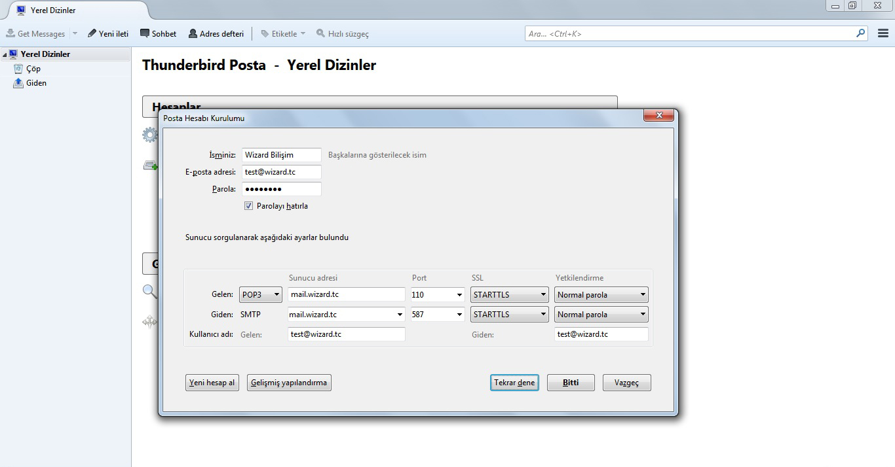Open the Giden SMTP server address dropdown
895x467 pixels.
pyautogui.click(x=400, y=315)
